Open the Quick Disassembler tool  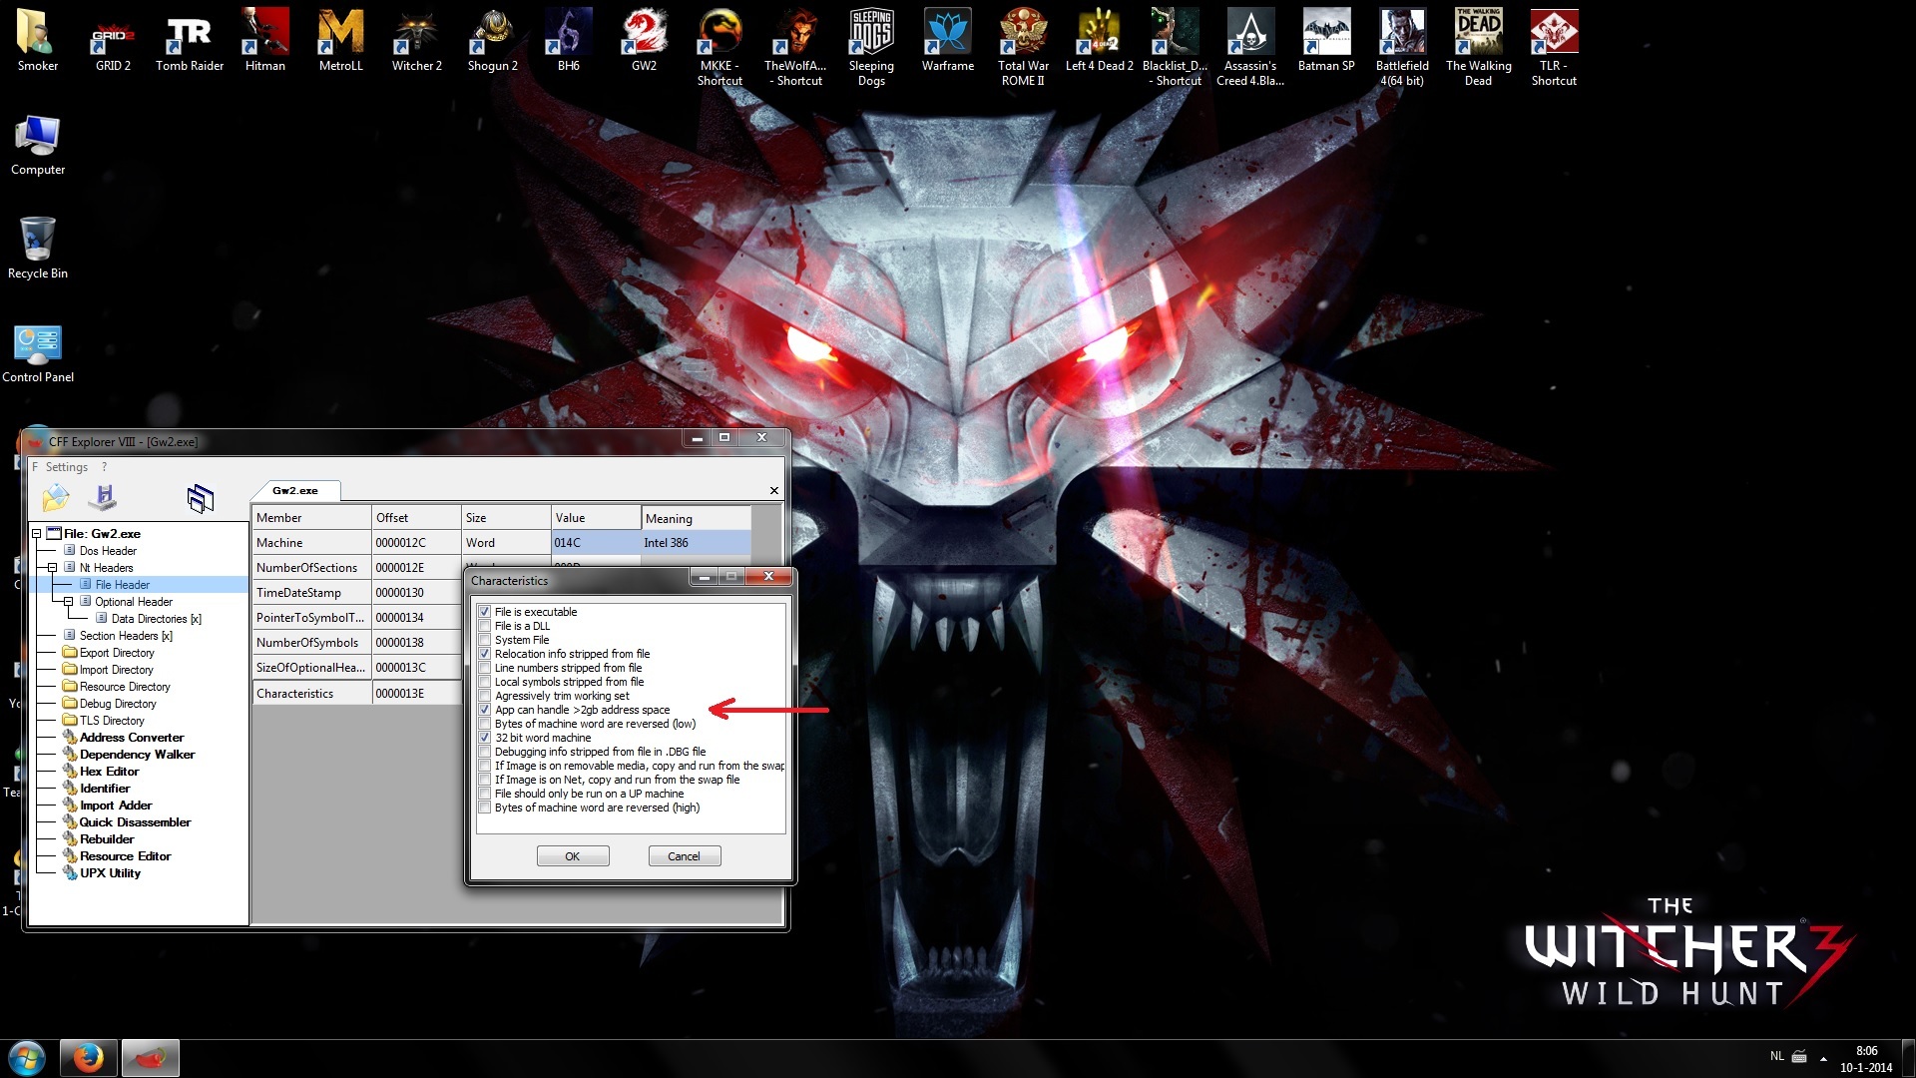[135, 822]
